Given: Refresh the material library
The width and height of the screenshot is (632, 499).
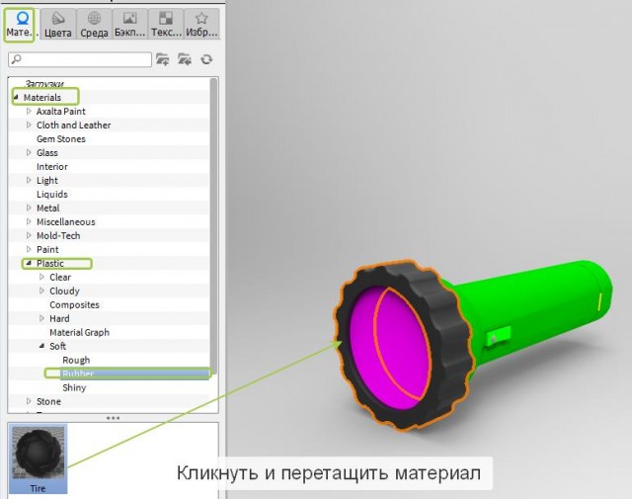Looking at the screenshot, I should coord(206,59).
